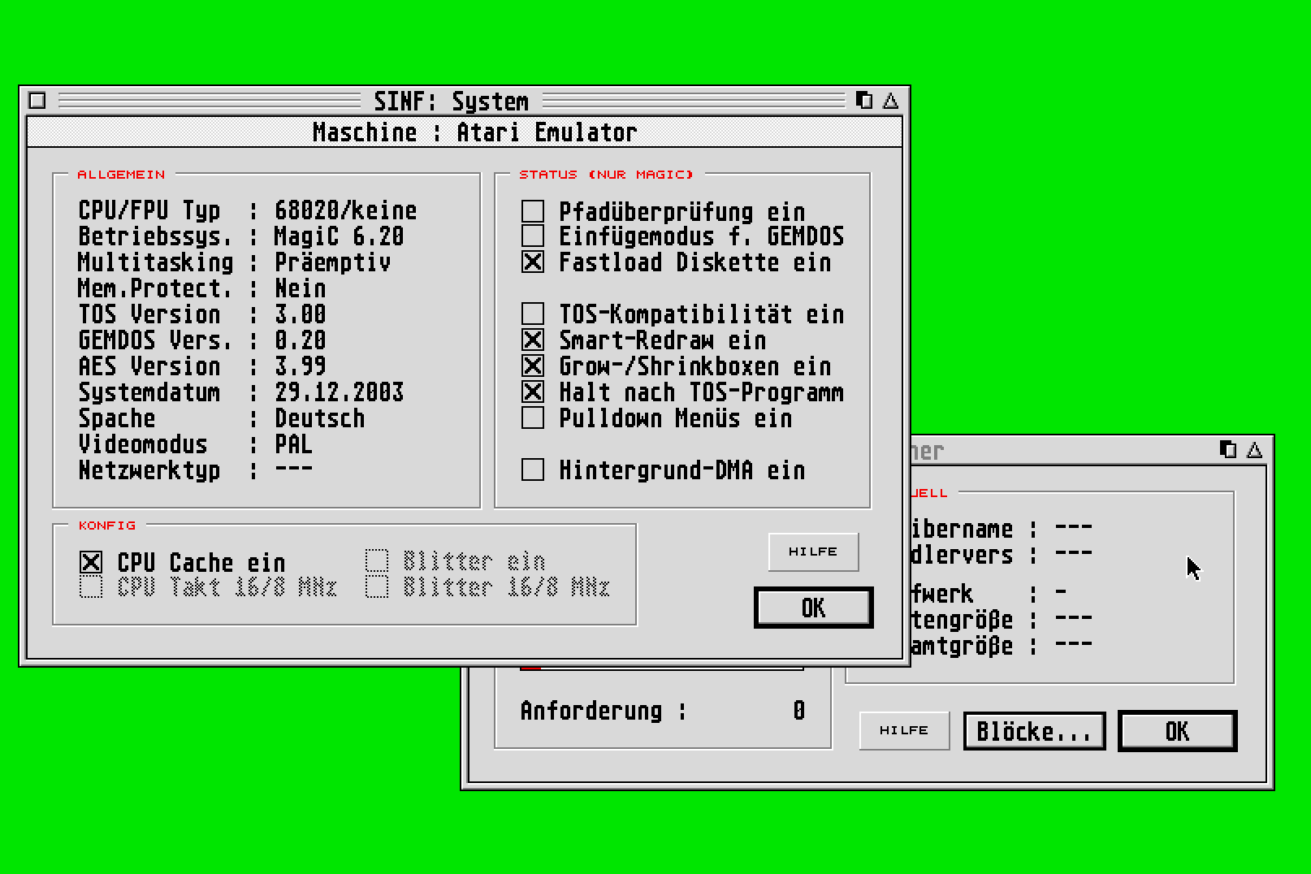Click the SINF: System title bar
This screenshot has height=874, width=1311.
coord(451,101)
